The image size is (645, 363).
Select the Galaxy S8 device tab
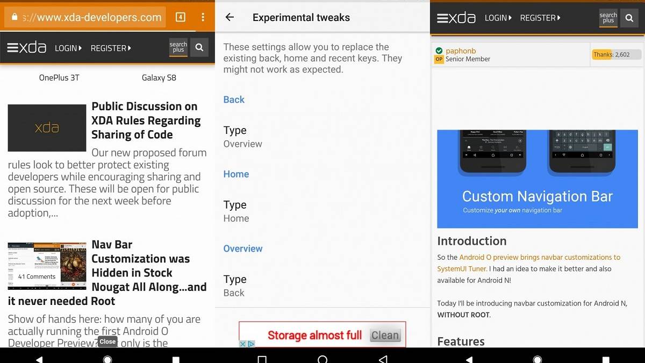click(159, 77)
